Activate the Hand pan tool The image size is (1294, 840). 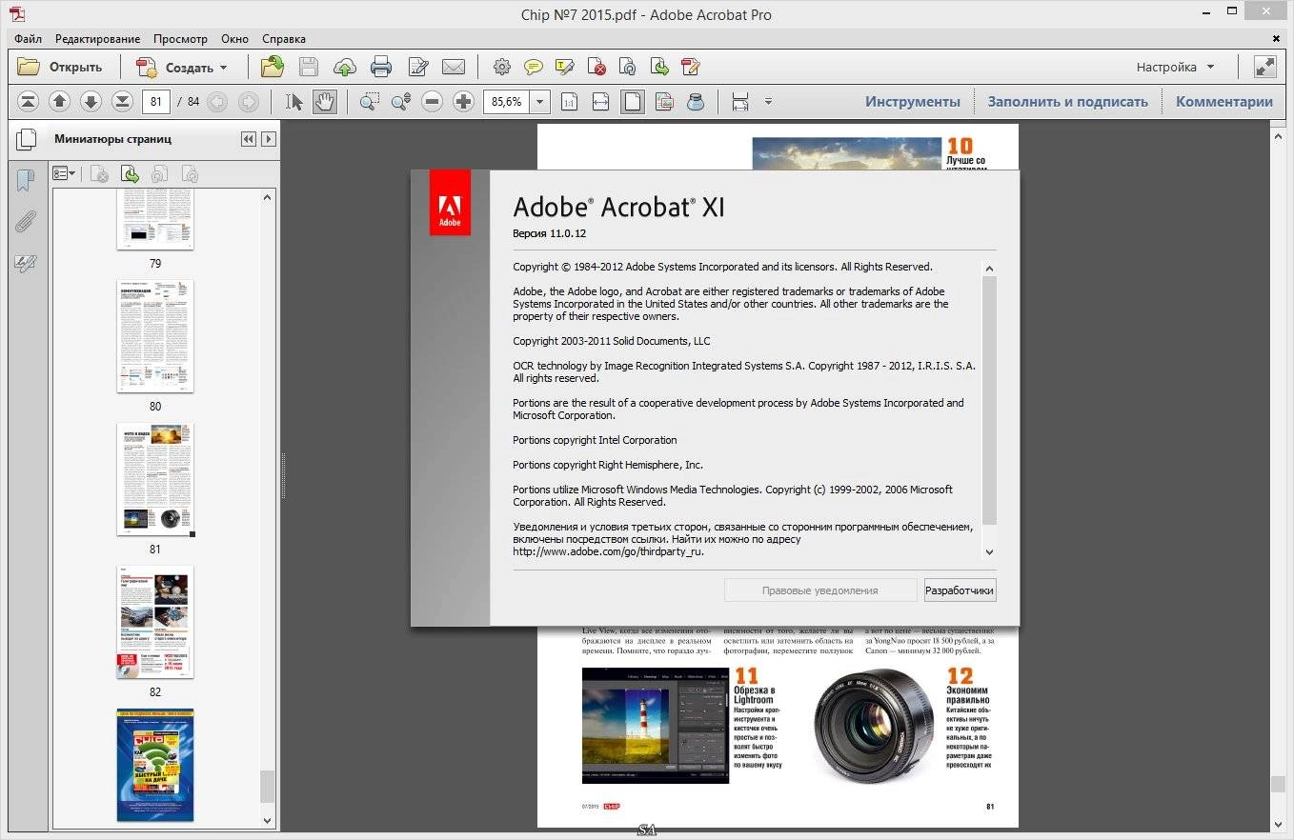(325, 102)
